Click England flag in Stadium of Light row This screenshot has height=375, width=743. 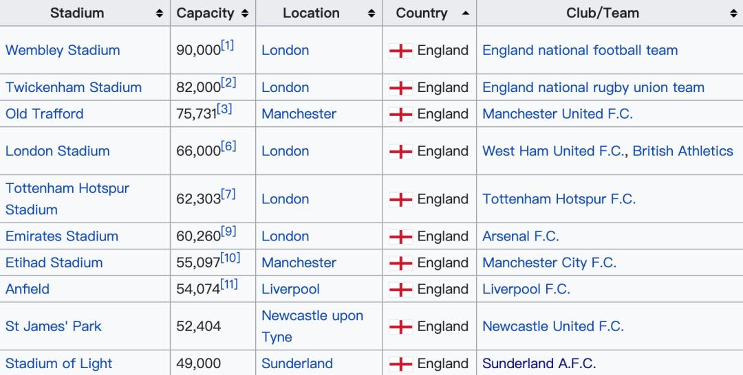click(x=400, y=364)
